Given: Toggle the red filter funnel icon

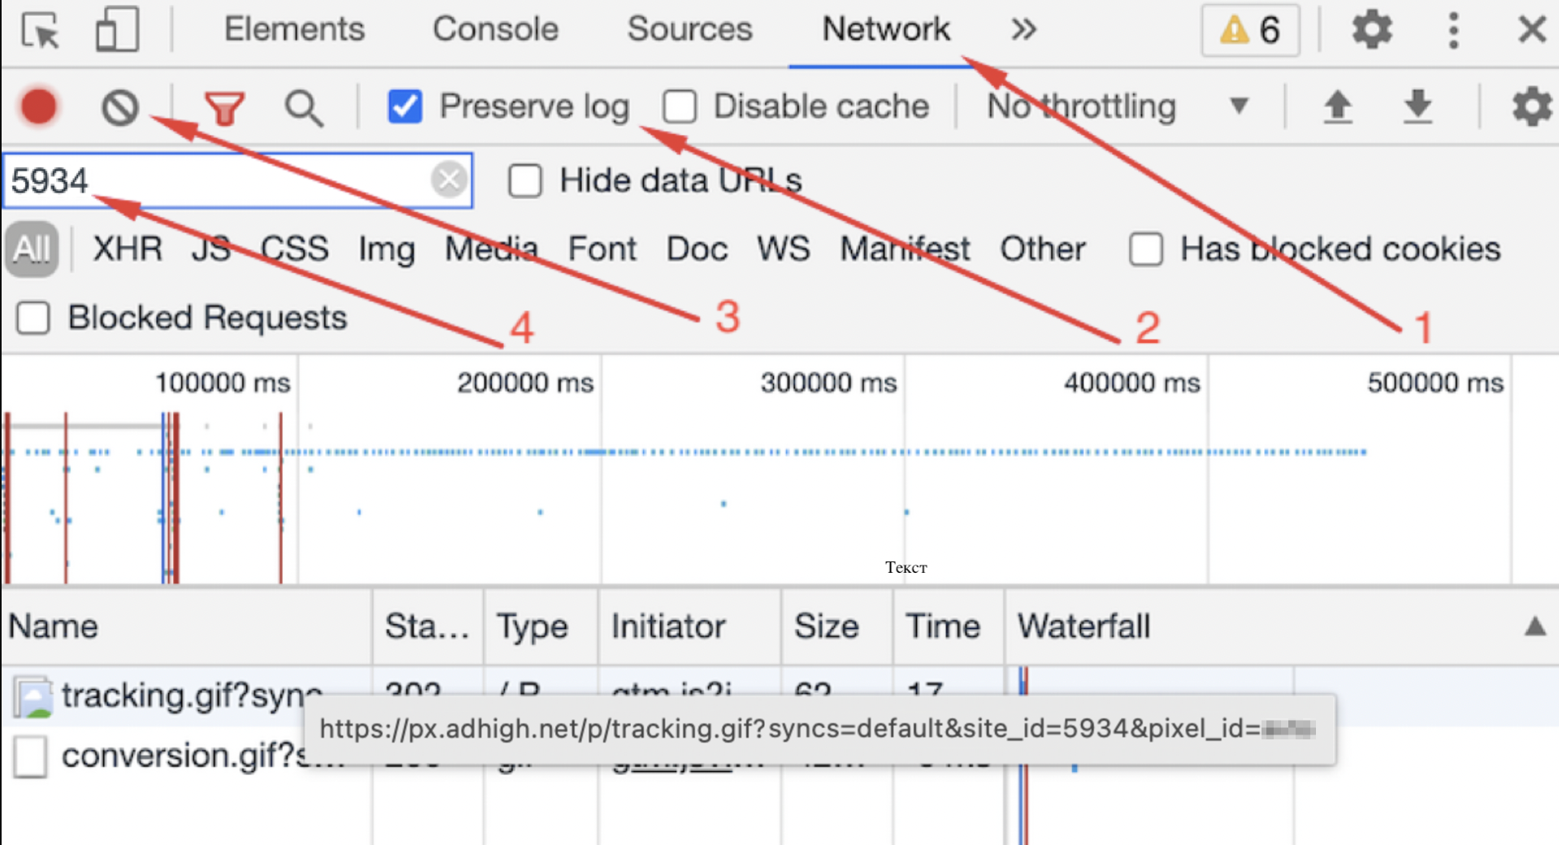Looking at the screenshot, I should point(224,108).
